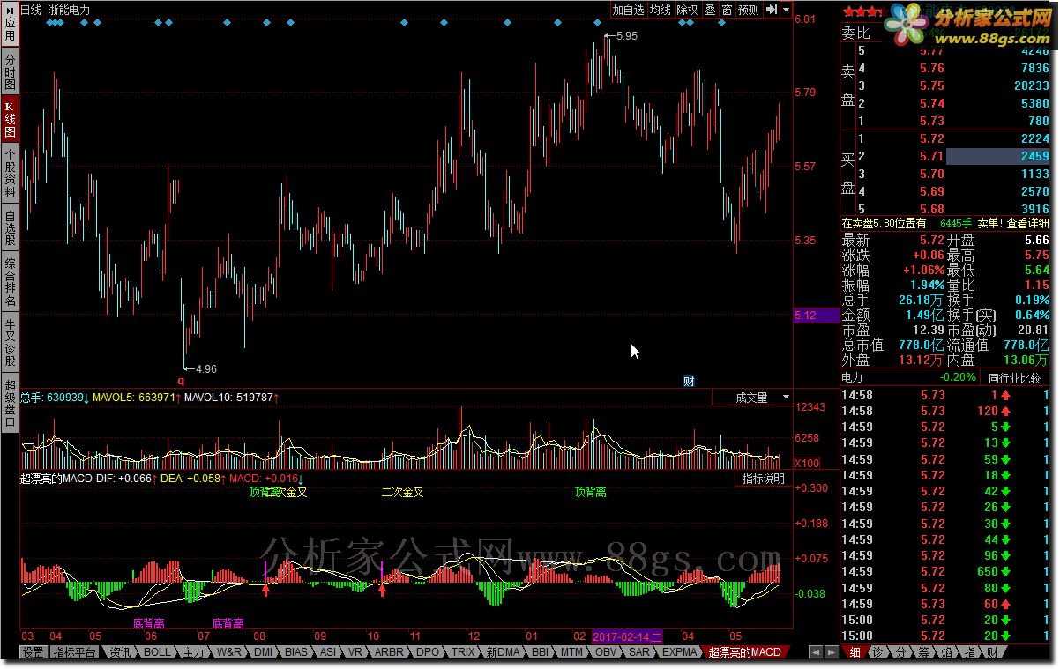
Task: Open 综合排名 ranking sidebar tab
Action: pyautogui.click(x=10, y=282)
